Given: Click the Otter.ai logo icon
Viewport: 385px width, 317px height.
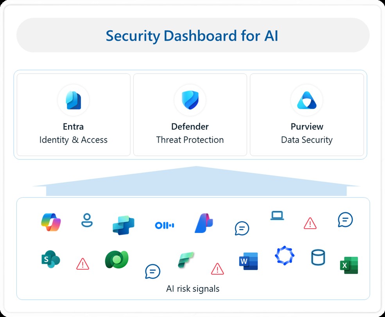Looking at the screenshot, I should coord(165,225).
